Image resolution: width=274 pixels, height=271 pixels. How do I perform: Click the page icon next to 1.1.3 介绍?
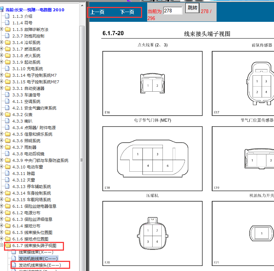[7, 16]
